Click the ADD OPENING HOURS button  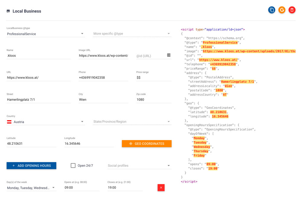pyautogui.click(x=31, y=166)
